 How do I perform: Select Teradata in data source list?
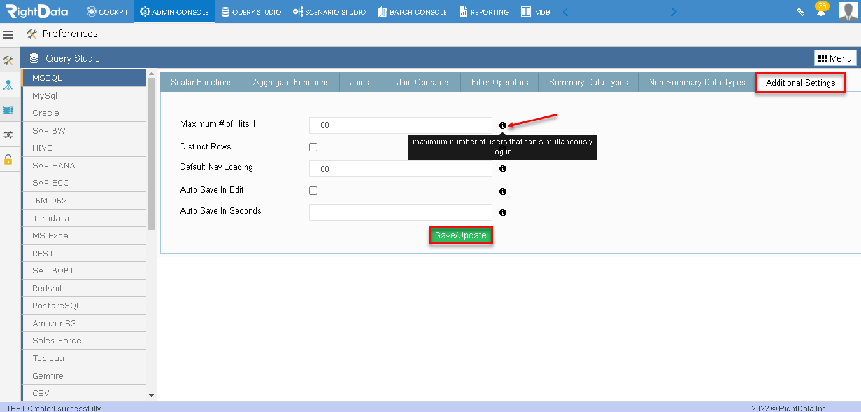[x=84, y=218]
